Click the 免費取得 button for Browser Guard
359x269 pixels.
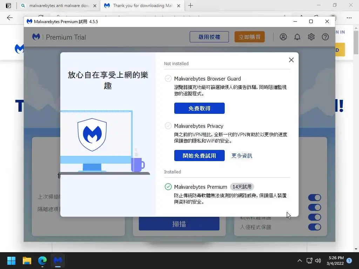(x=199, y=108)
